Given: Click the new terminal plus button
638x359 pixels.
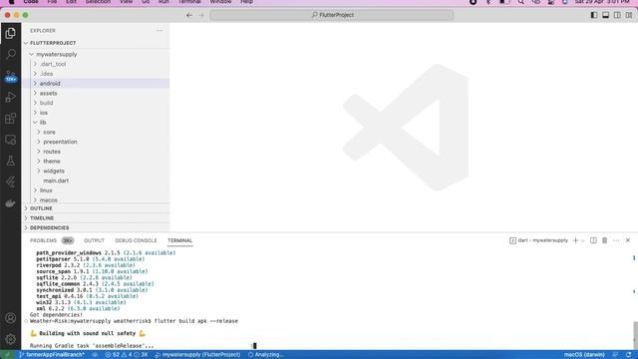Looking at the screenshot, I should [575, 240].
